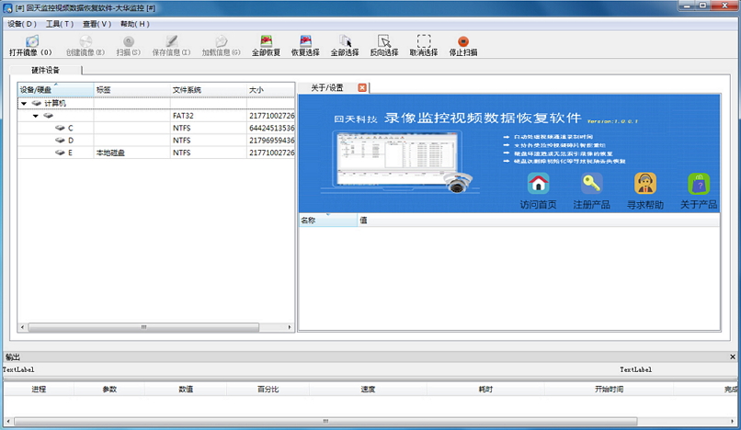The image size is (741, 430).
Task: Click the 大小 column header
Action: point(271,90)
